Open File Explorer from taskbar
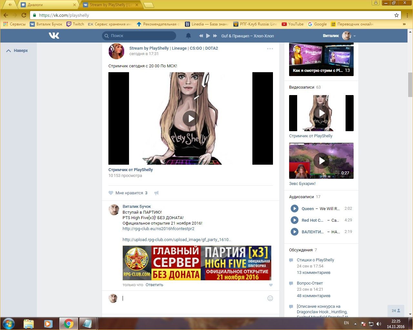This screenshot has width=413, height=330. click(x=29, y=324)
